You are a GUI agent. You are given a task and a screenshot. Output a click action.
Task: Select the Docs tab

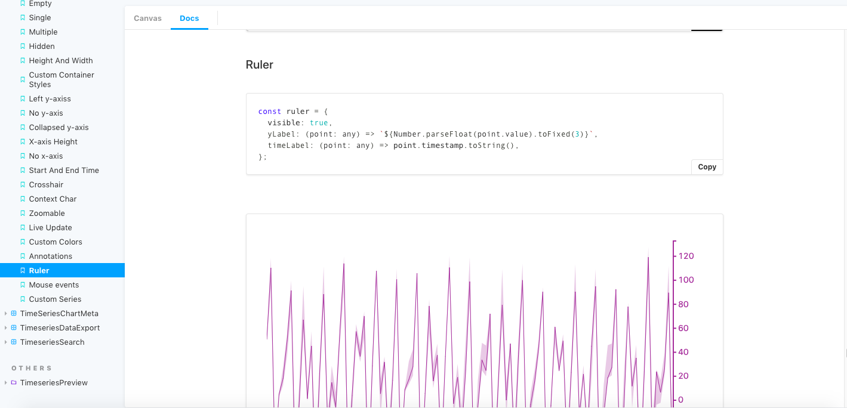click(x=189, y=18)
